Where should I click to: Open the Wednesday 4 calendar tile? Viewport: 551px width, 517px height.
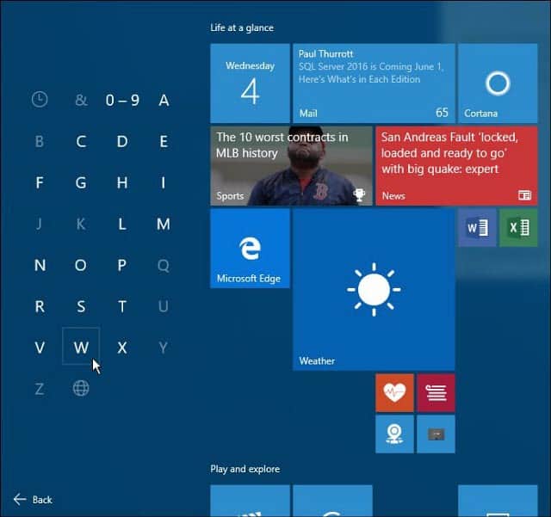(250, 83)
